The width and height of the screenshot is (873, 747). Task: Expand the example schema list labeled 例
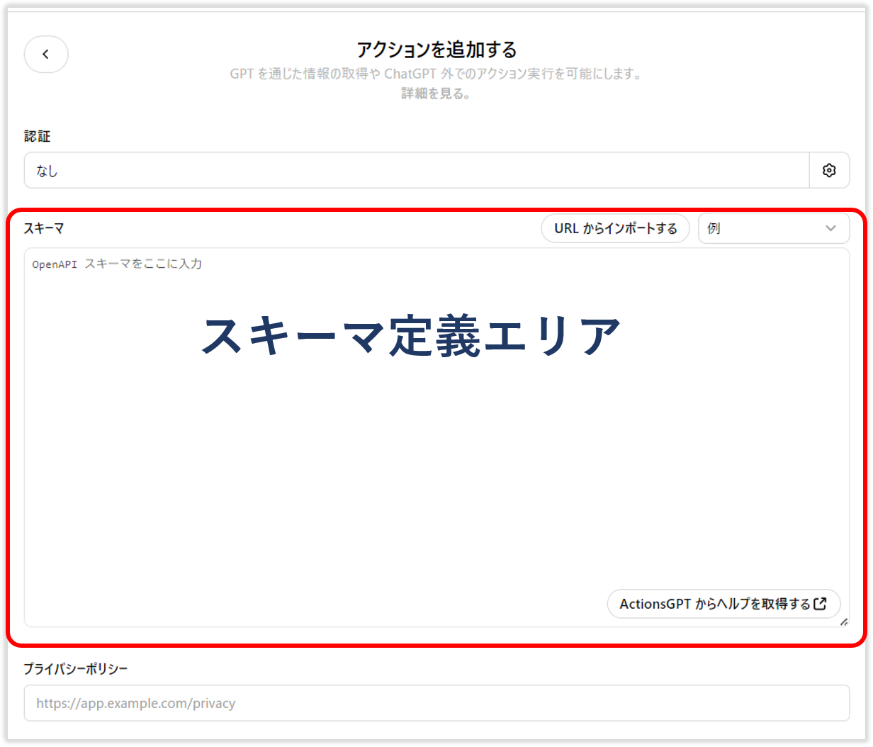(x=774, y=228)
